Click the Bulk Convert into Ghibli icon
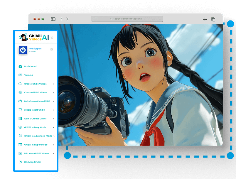236x179 pixels. click(x=20, y=101)
